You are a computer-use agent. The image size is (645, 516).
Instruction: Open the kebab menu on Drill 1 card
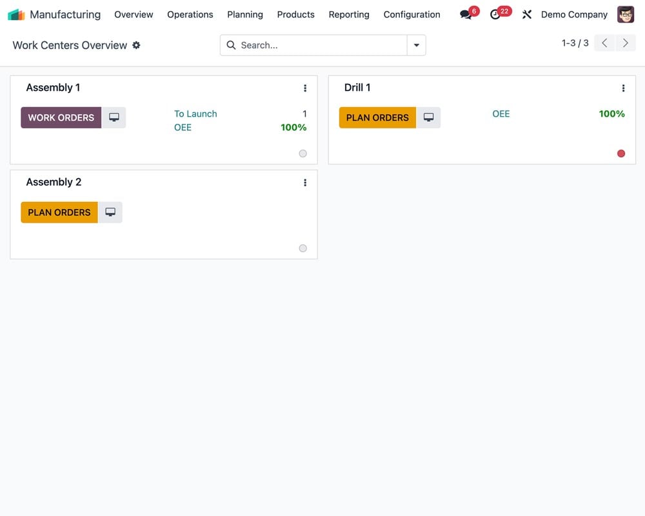pos(623,88)
